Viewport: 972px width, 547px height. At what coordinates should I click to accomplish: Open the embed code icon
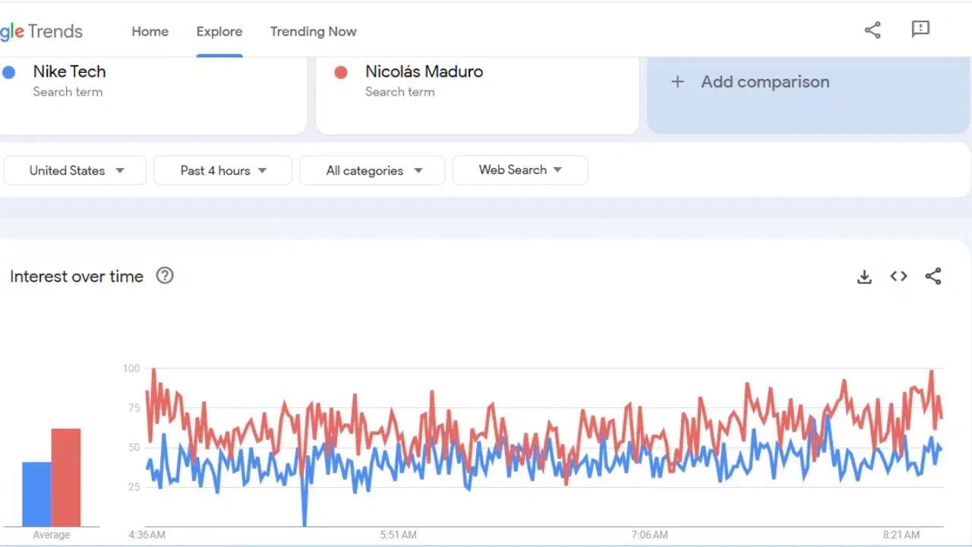pos(898,277)
